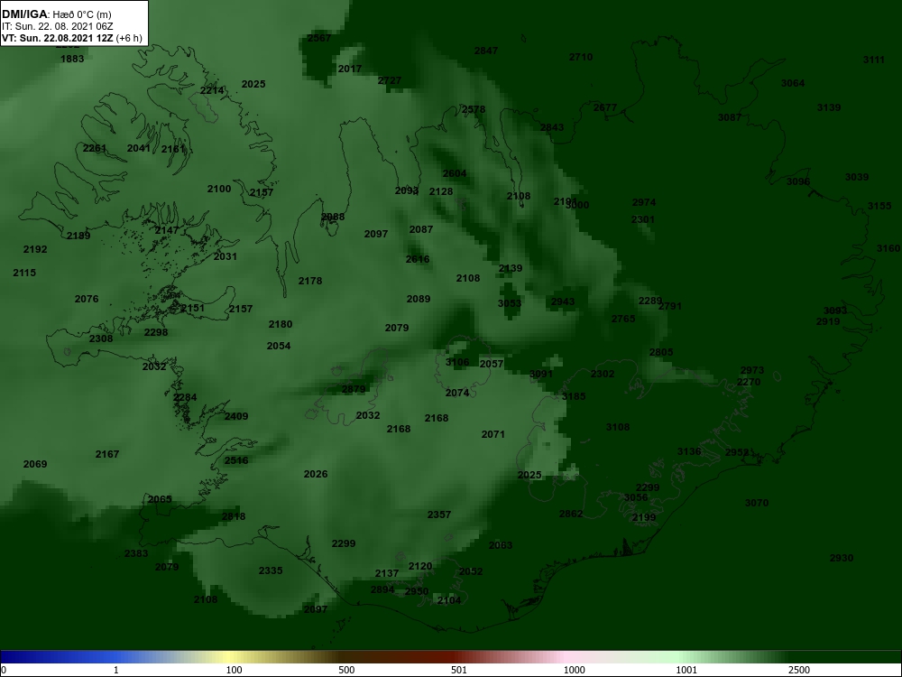902x677 pixels.
Task: Select the 3070 value label
Action: click(x=757, y=503)
